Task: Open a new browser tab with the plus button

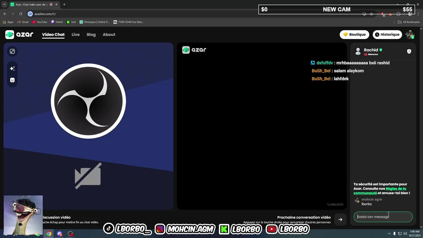Action: pyautogui.click(x=64, y=5)
